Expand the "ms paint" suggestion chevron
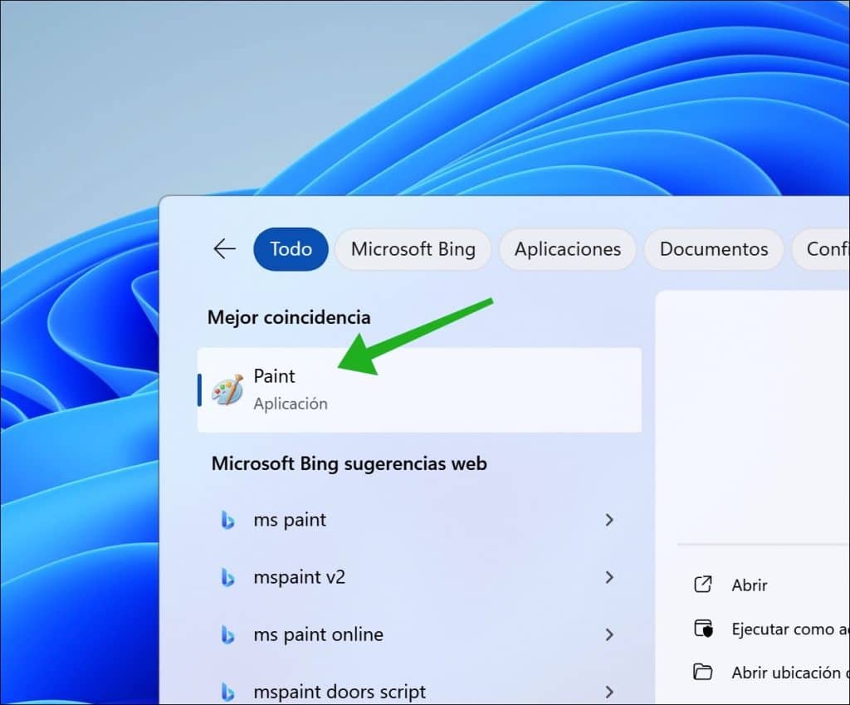Screen dimensions: 850x705 pos(610,520)
